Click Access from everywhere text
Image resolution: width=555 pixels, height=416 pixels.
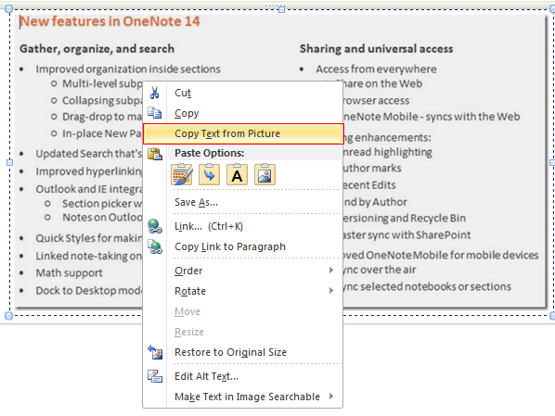pyautogui.click(x=376, y=69)
